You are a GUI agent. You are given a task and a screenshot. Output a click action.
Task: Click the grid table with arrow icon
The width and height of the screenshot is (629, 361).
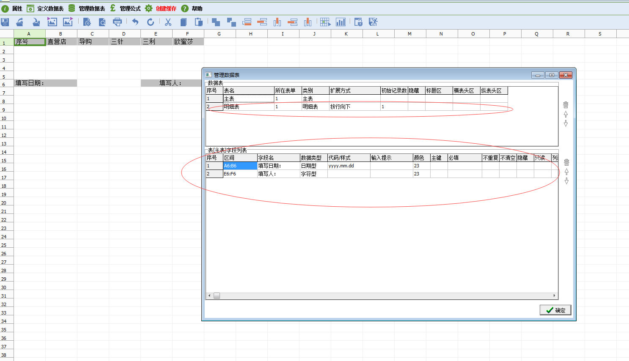[x=325, y=22]
